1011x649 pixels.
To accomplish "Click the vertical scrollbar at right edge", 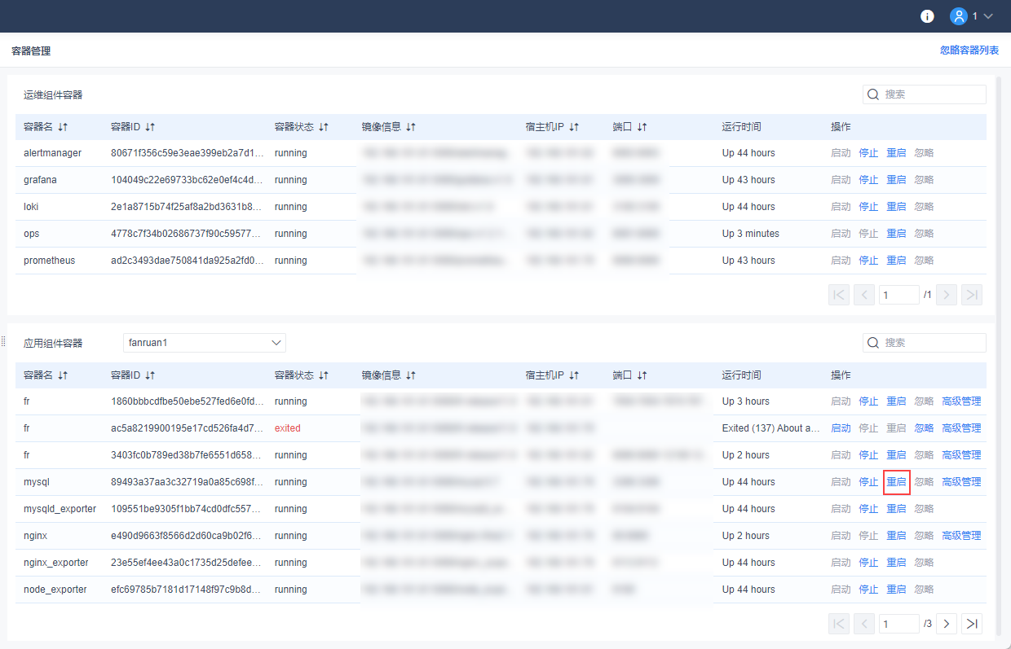I will pos(1000,356).
